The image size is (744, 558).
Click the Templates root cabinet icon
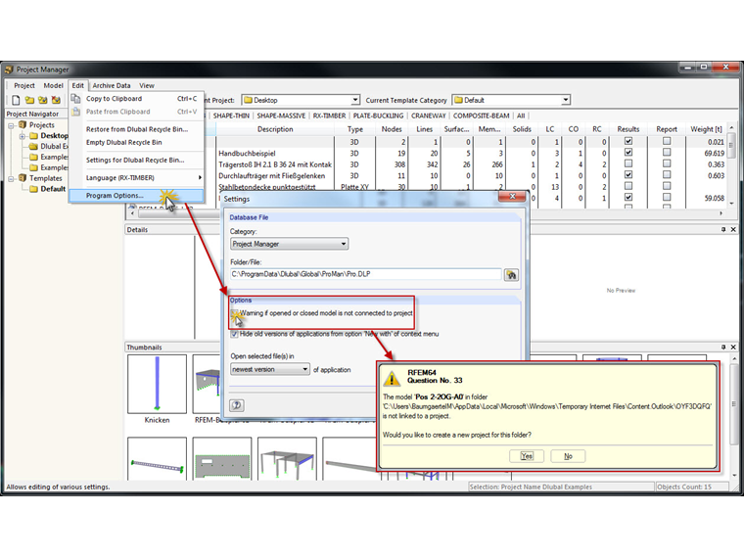[x=23, y=178]
